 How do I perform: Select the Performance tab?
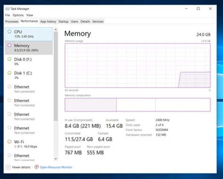tap(29, 21)
